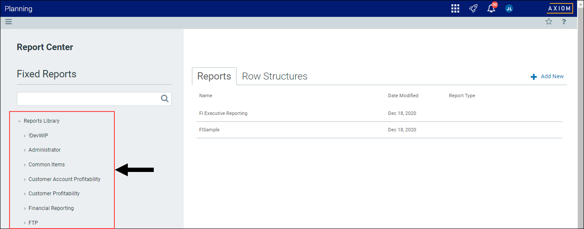The height and width of the screenshot is (229, 584).
Task: Select the Financial Reporting folder
Action: (x=51, y=208)
